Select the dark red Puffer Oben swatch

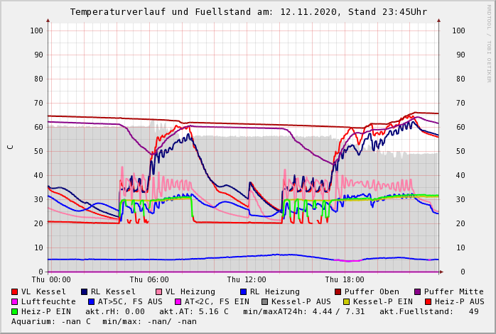point(338,291)
